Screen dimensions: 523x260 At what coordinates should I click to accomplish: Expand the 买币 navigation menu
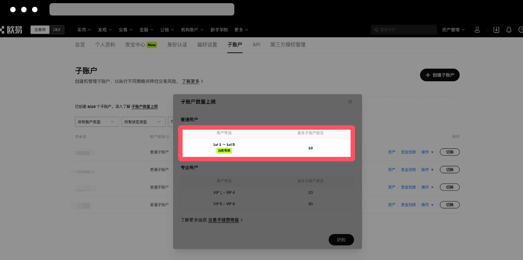coord(84,30)
